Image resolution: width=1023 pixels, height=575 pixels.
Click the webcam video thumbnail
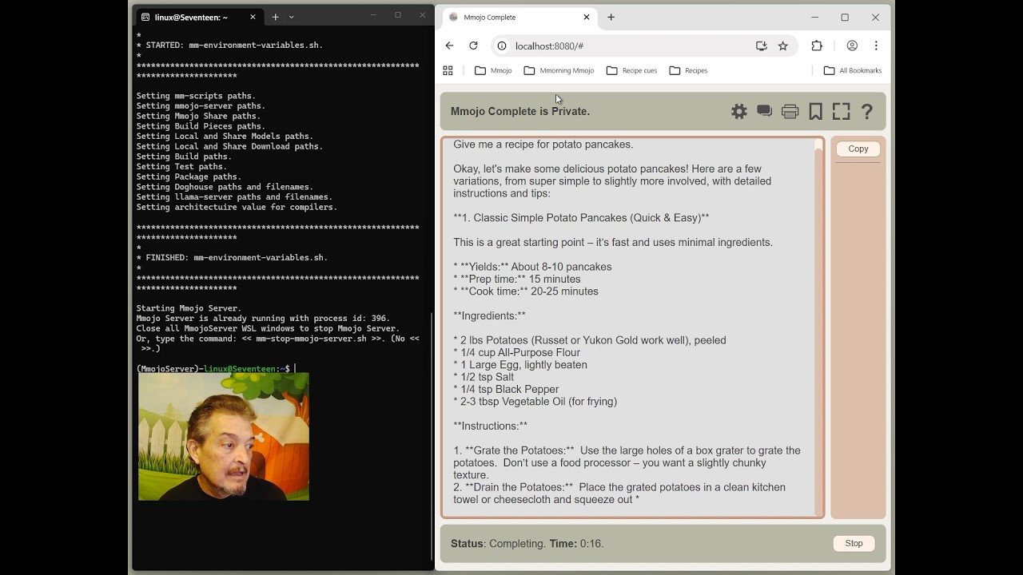224,437
